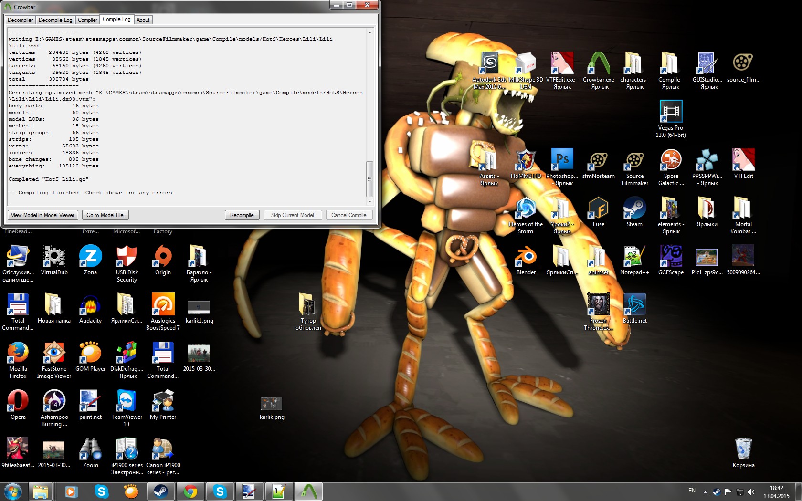Select the Crowbar.exe shortcut on desktop
This screenshot has width=802, height=501.
[x=599, y=71]
